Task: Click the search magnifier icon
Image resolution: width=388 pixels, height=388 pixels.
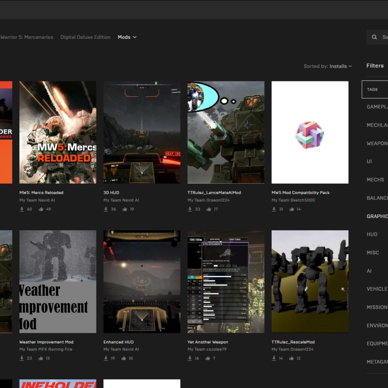Action: [x=374, y=37]
